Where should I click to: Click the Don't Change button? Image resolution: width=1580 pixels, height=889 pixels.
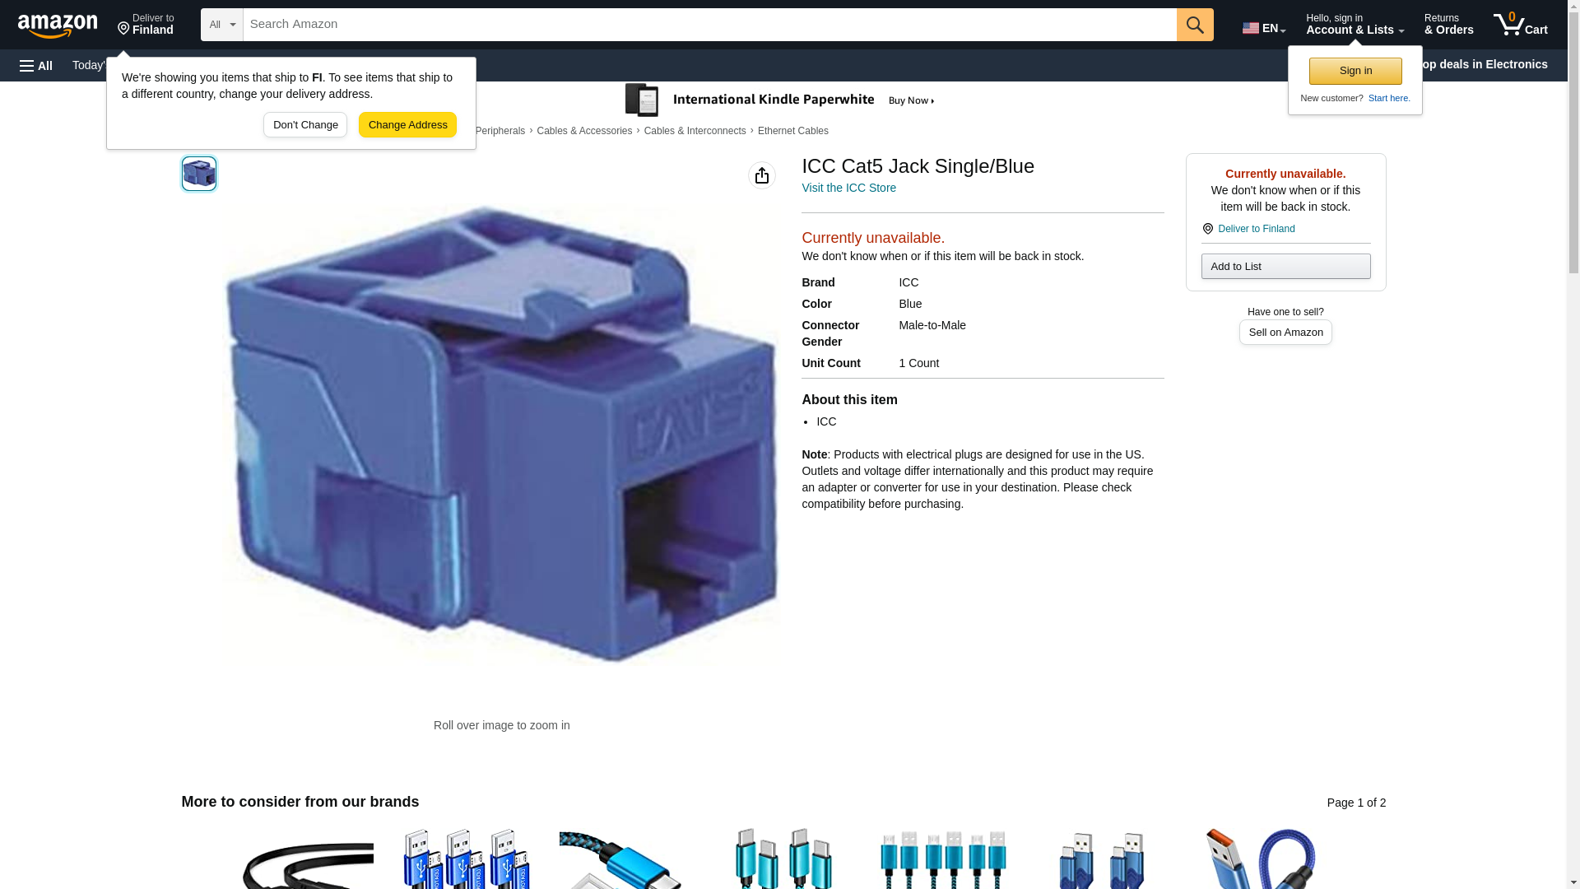[305, 125]
